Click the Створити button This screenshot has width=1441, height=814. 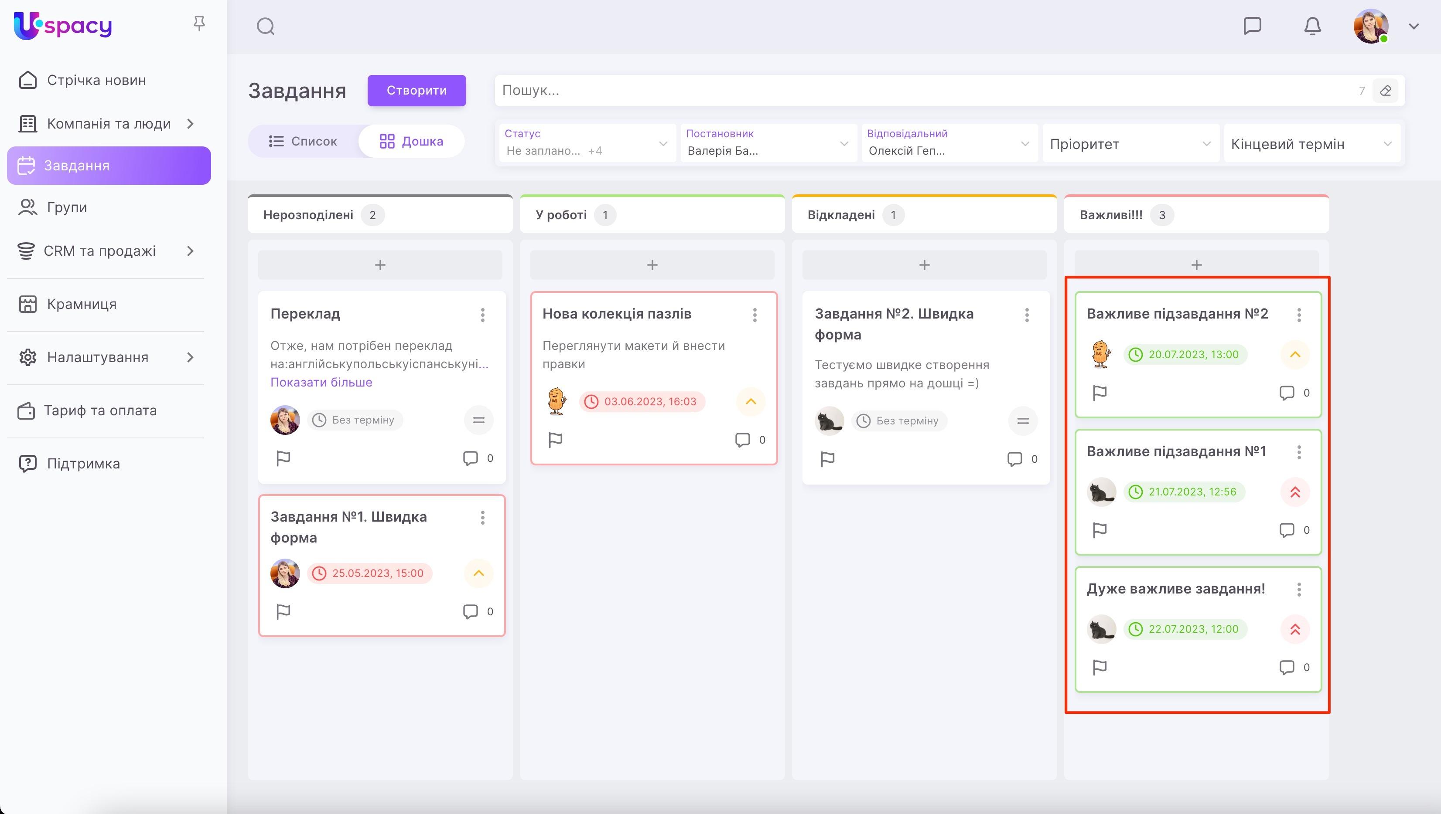(x=416, y=91)
